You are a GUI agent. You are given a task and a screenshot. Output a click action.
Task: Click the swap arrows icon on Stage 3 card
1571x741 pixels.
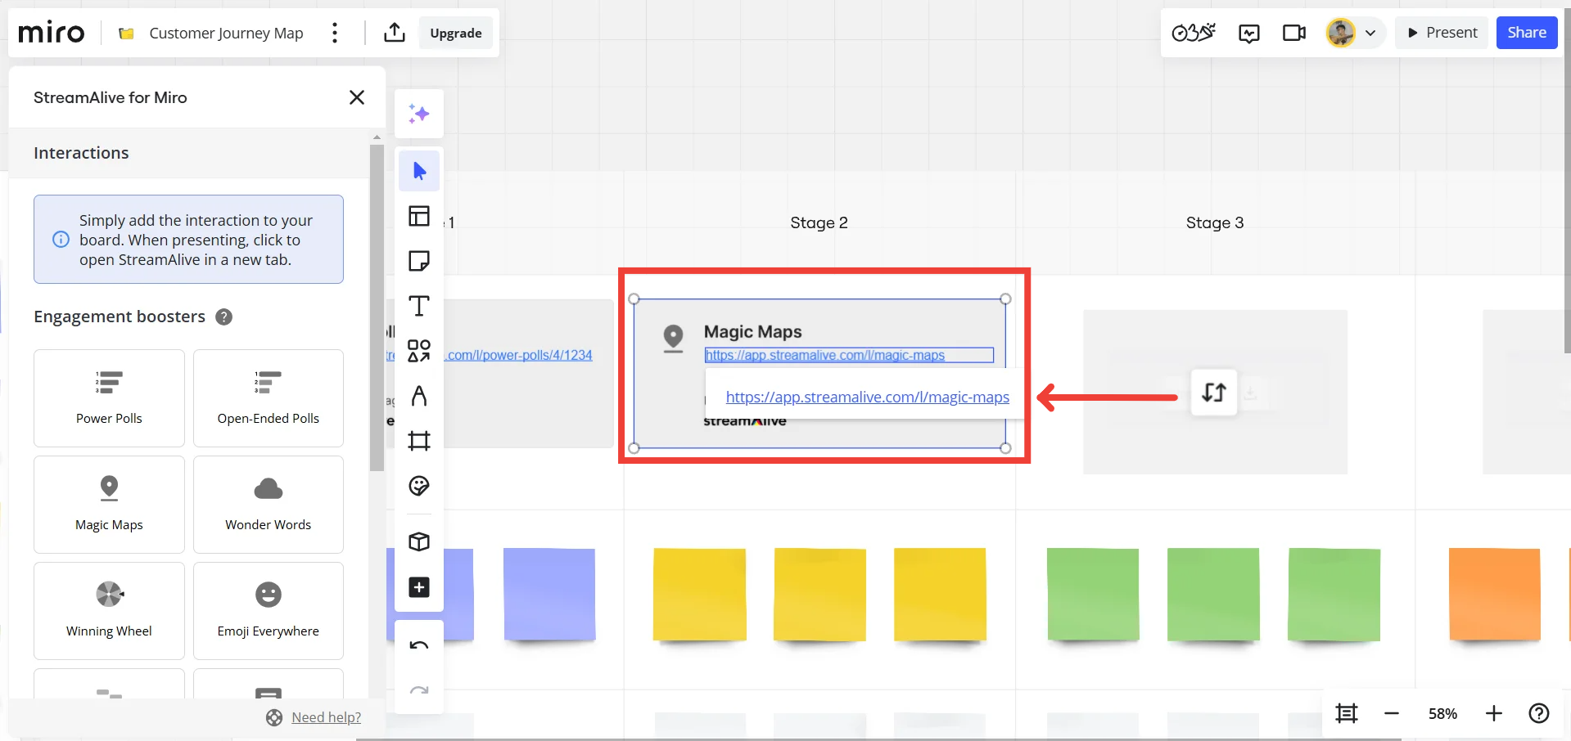tap(1214, 393)
